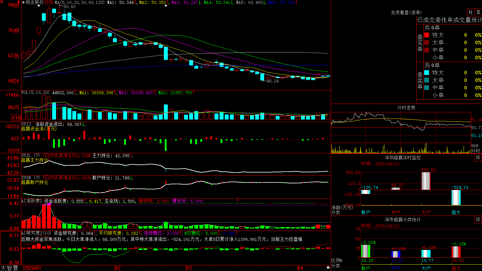Click the 2026/01 date marker on timeline

coord(32,268)
